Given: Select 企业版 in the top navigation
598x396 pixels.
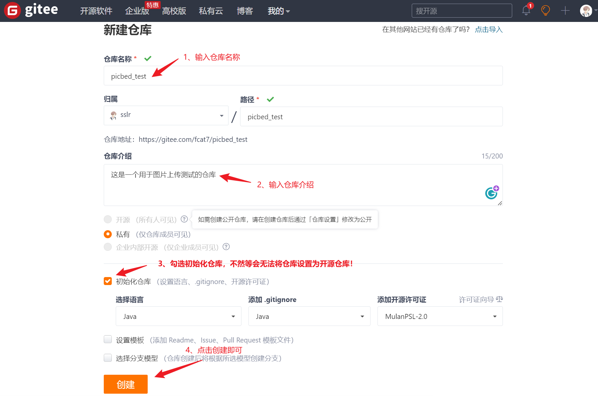Looking at the screenshot, I should [137, 11].
